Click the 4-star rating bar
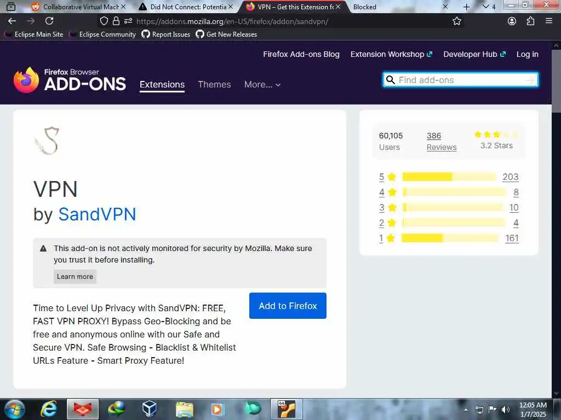The image size is (561, 420). coord(454,192)
